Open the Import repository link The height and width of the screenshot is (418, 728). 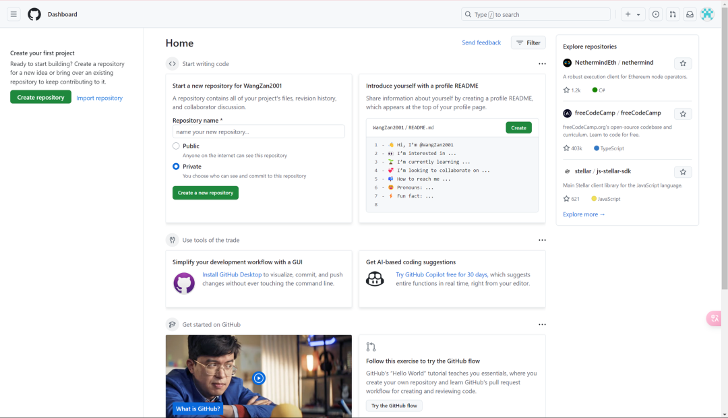pos(99,98)
